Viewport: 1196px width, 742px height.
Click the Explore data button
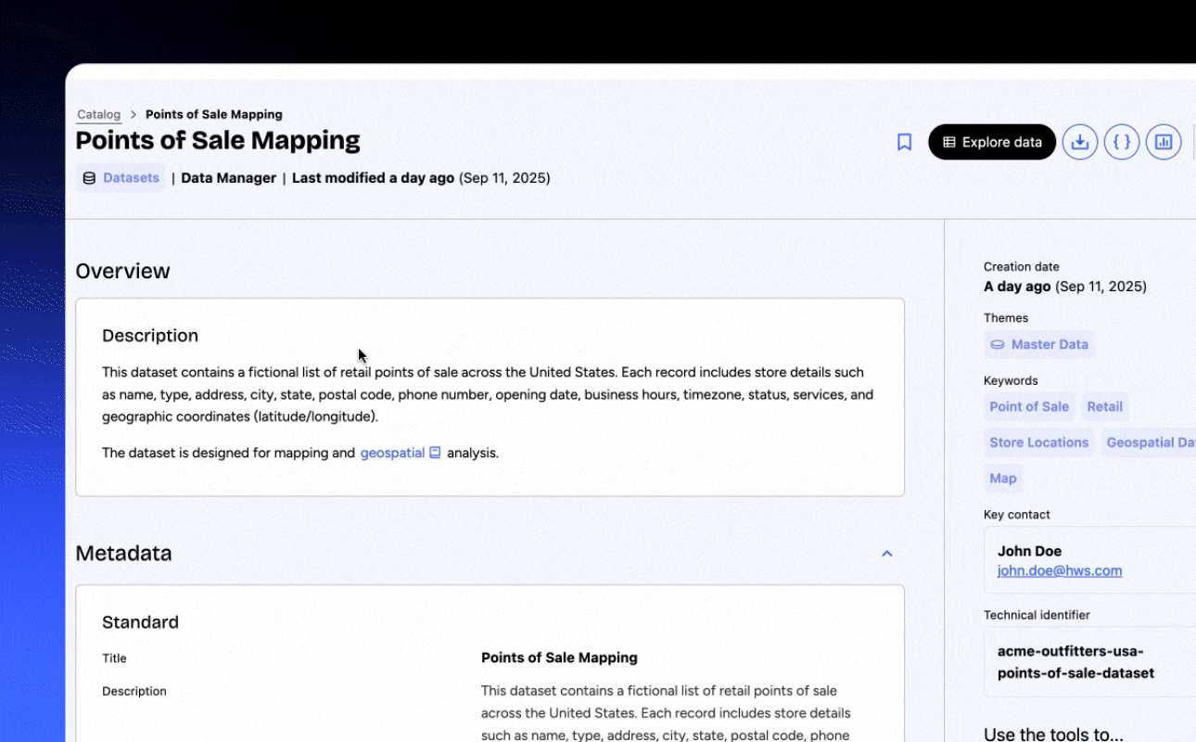(991, 142)
